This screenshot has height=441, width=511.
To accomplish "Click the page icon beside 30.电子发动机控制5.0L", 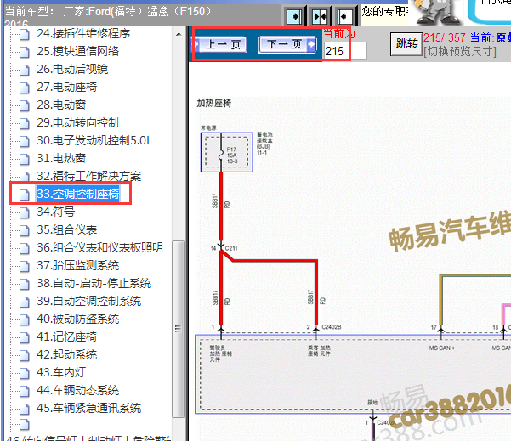I will pos(24,141).
